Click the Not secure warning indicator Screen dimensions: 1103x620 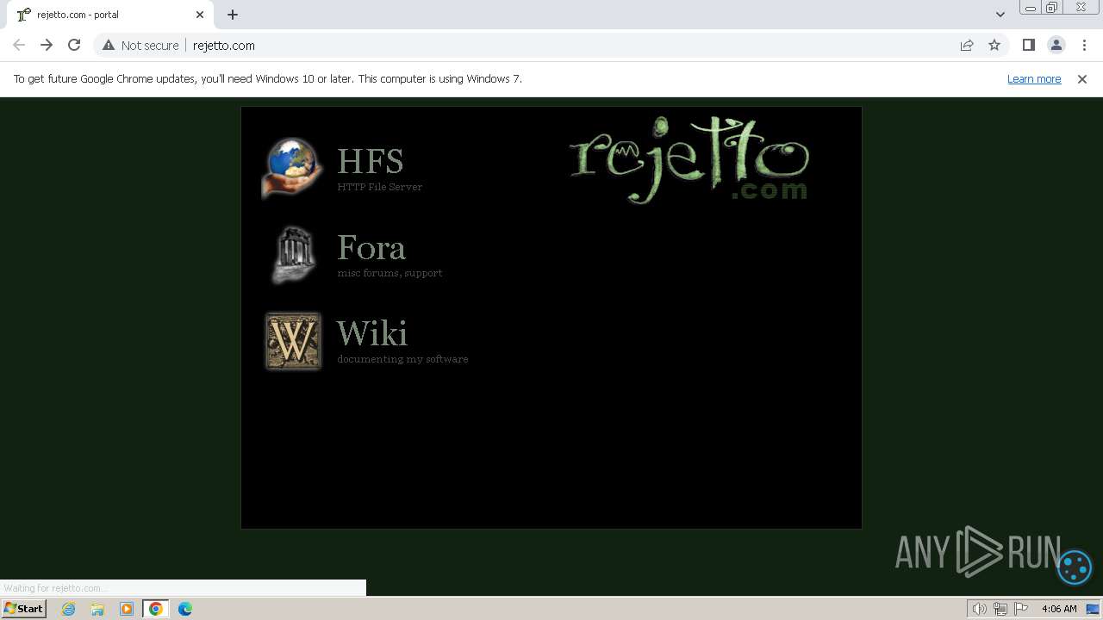point(140,45)
